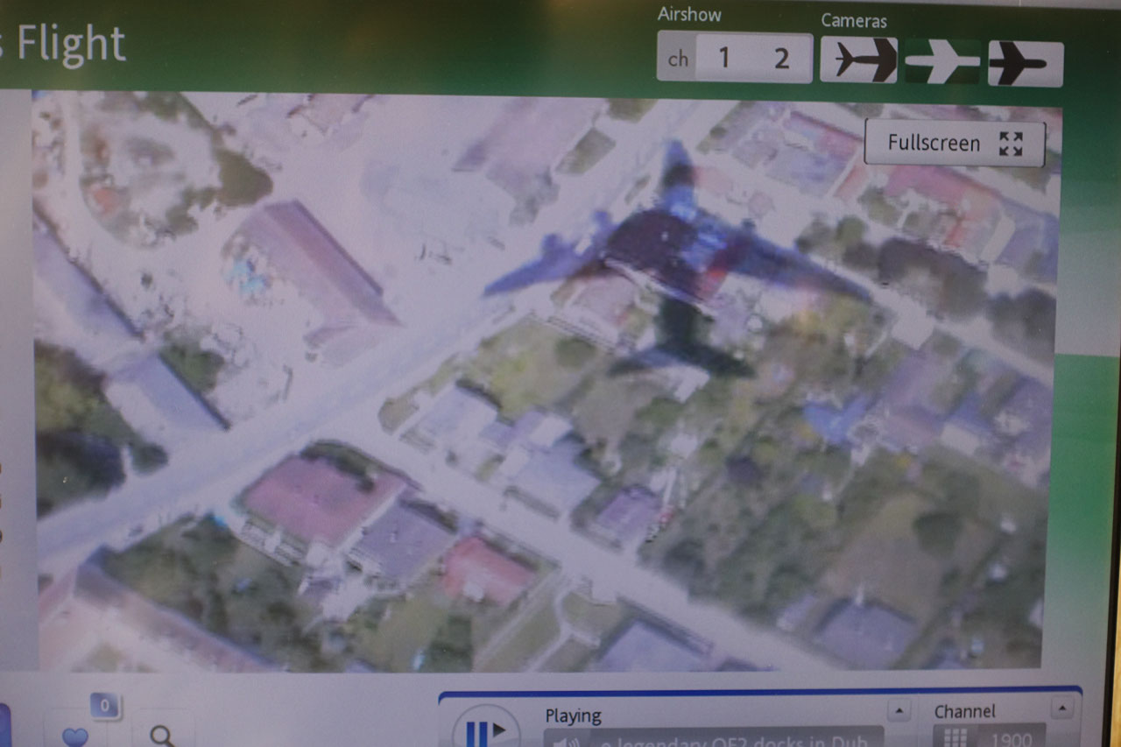Select Airshow channel 2
The image size is (1121, 747).
pos(781,59)
